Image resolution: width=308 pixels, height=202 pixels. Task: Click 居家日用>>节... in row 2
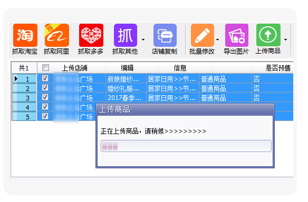(x=172, y=88)
